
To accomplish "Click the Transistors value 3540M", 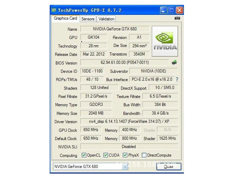I will (139, 54).
